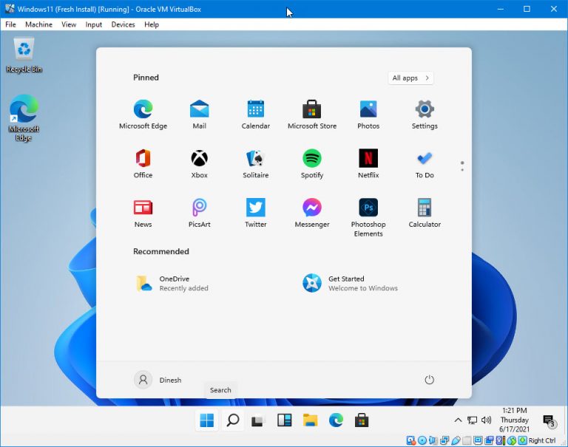Click the power button in Start menu

429,380
